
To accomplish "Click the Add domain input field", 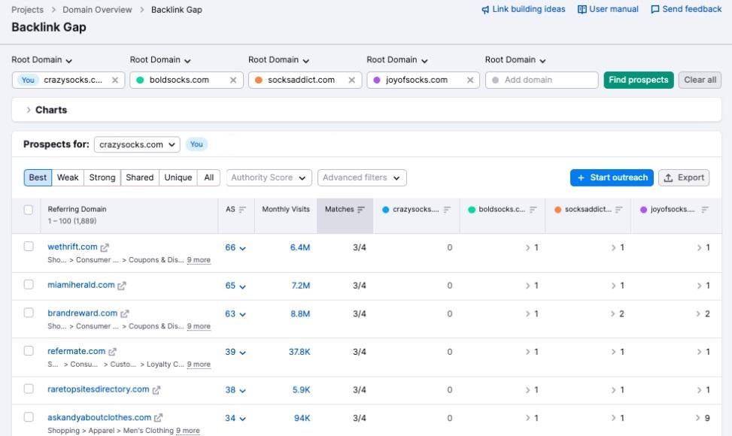I will point(542,80).
